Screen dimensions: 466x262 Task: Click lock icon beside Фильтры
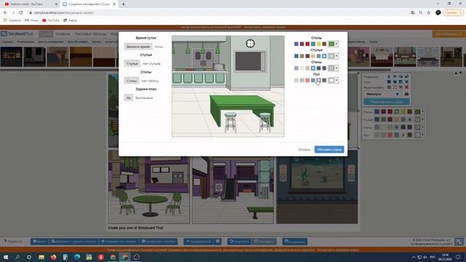click(x=406, y=94)
